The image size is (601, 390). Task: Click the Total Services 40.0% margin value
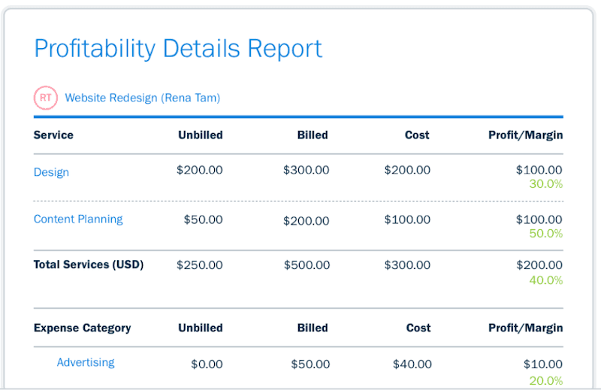545,280
